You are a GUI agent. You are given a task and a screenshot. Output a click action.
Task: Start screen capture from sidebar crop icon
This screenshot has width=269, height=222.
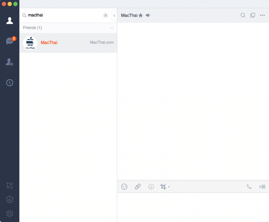point(10,185)
